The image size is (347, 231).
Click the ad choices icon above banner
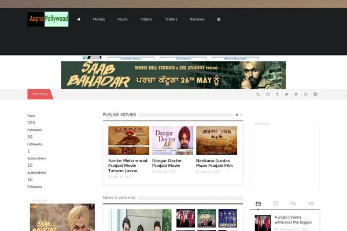(85, 58)
